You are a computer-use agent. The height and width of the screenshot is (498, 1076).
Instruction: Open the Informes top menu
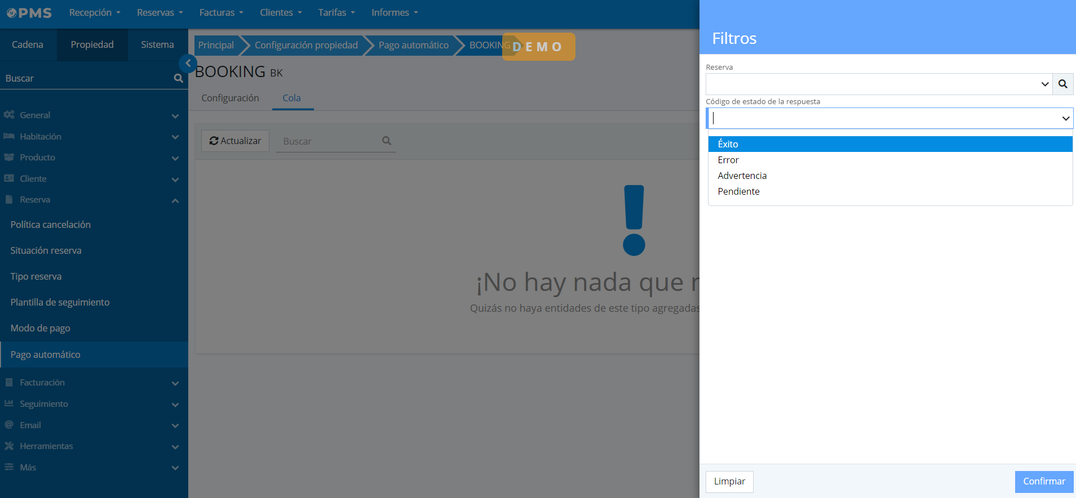[394, 12]
